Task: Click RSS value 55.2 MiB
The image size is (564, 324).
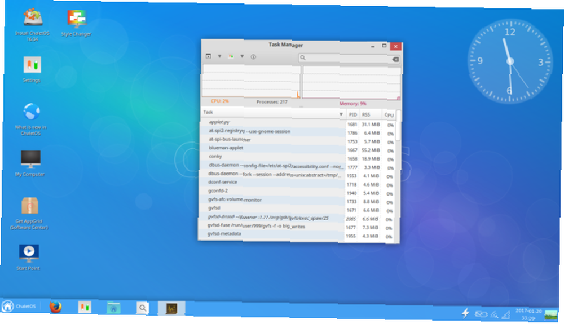Action: 371,150
